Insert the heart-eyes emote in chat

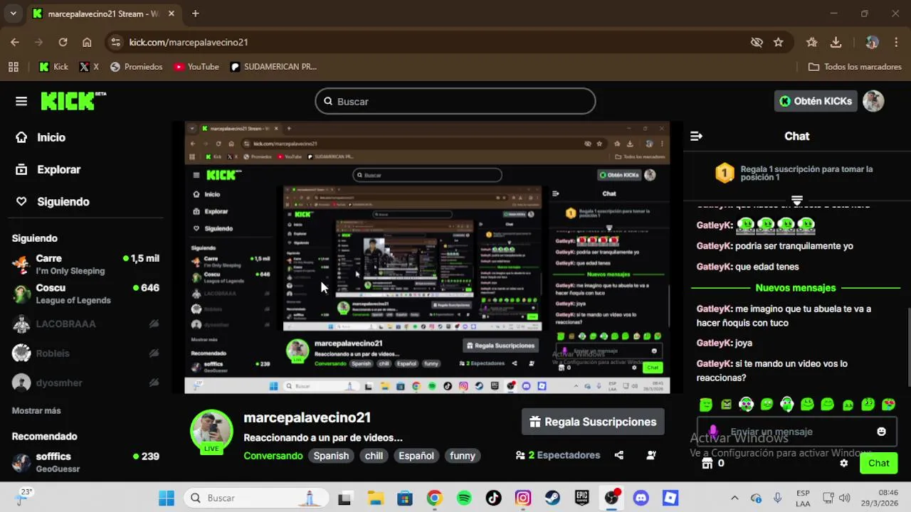tap(888, 405)
